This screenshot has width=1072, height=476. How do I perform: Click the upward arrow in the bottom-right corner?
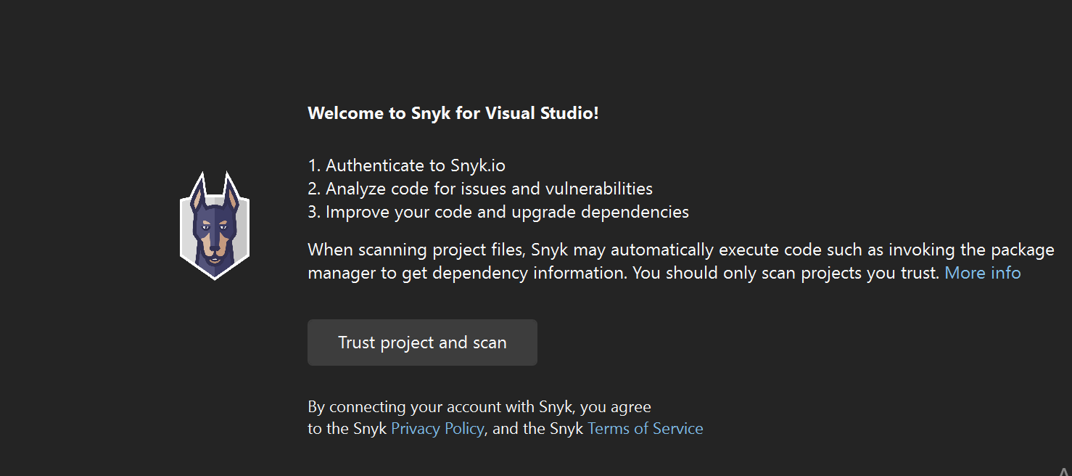tap(1064, 470)
